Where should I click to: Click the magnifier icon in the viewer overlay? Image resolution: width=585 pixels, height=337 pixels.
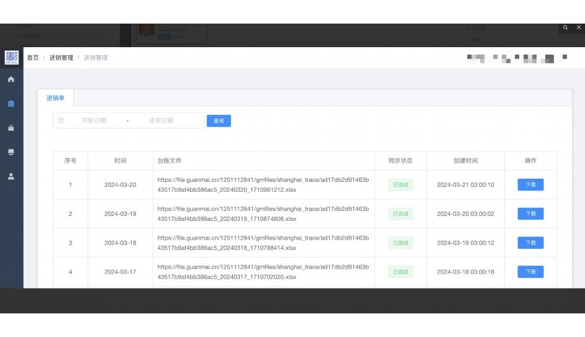click(565, 28)
